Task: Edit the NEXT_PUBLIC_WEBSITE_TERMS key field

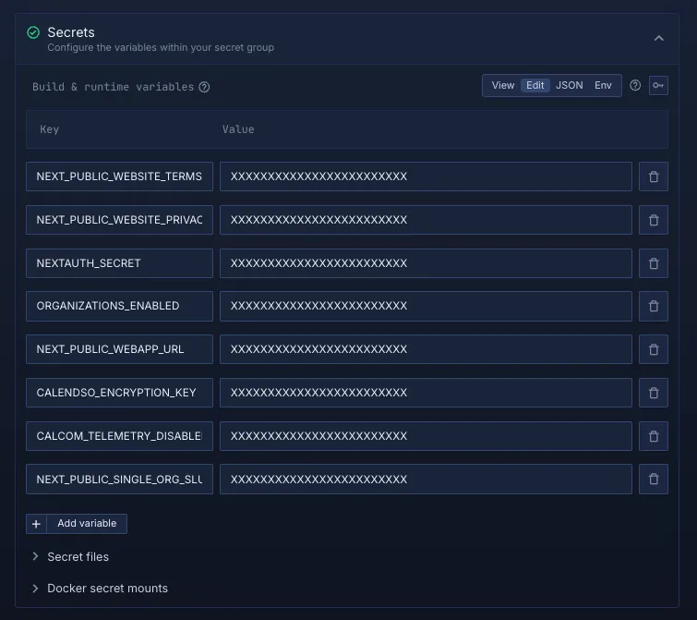Action: 120,176
